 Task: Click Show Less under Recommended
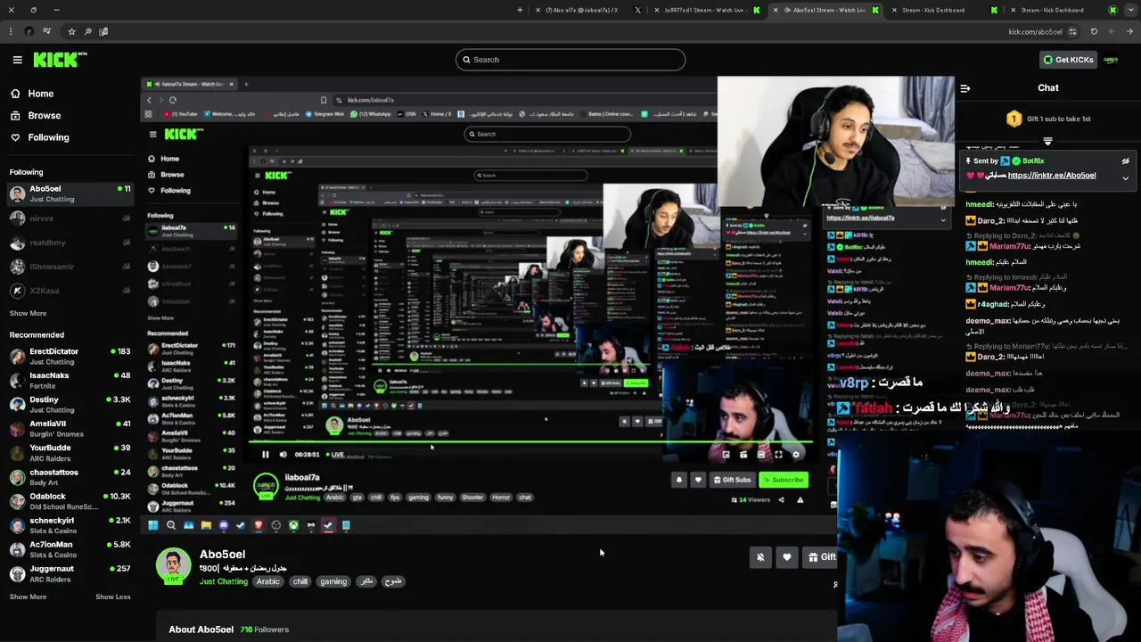(x=113, y=597)
